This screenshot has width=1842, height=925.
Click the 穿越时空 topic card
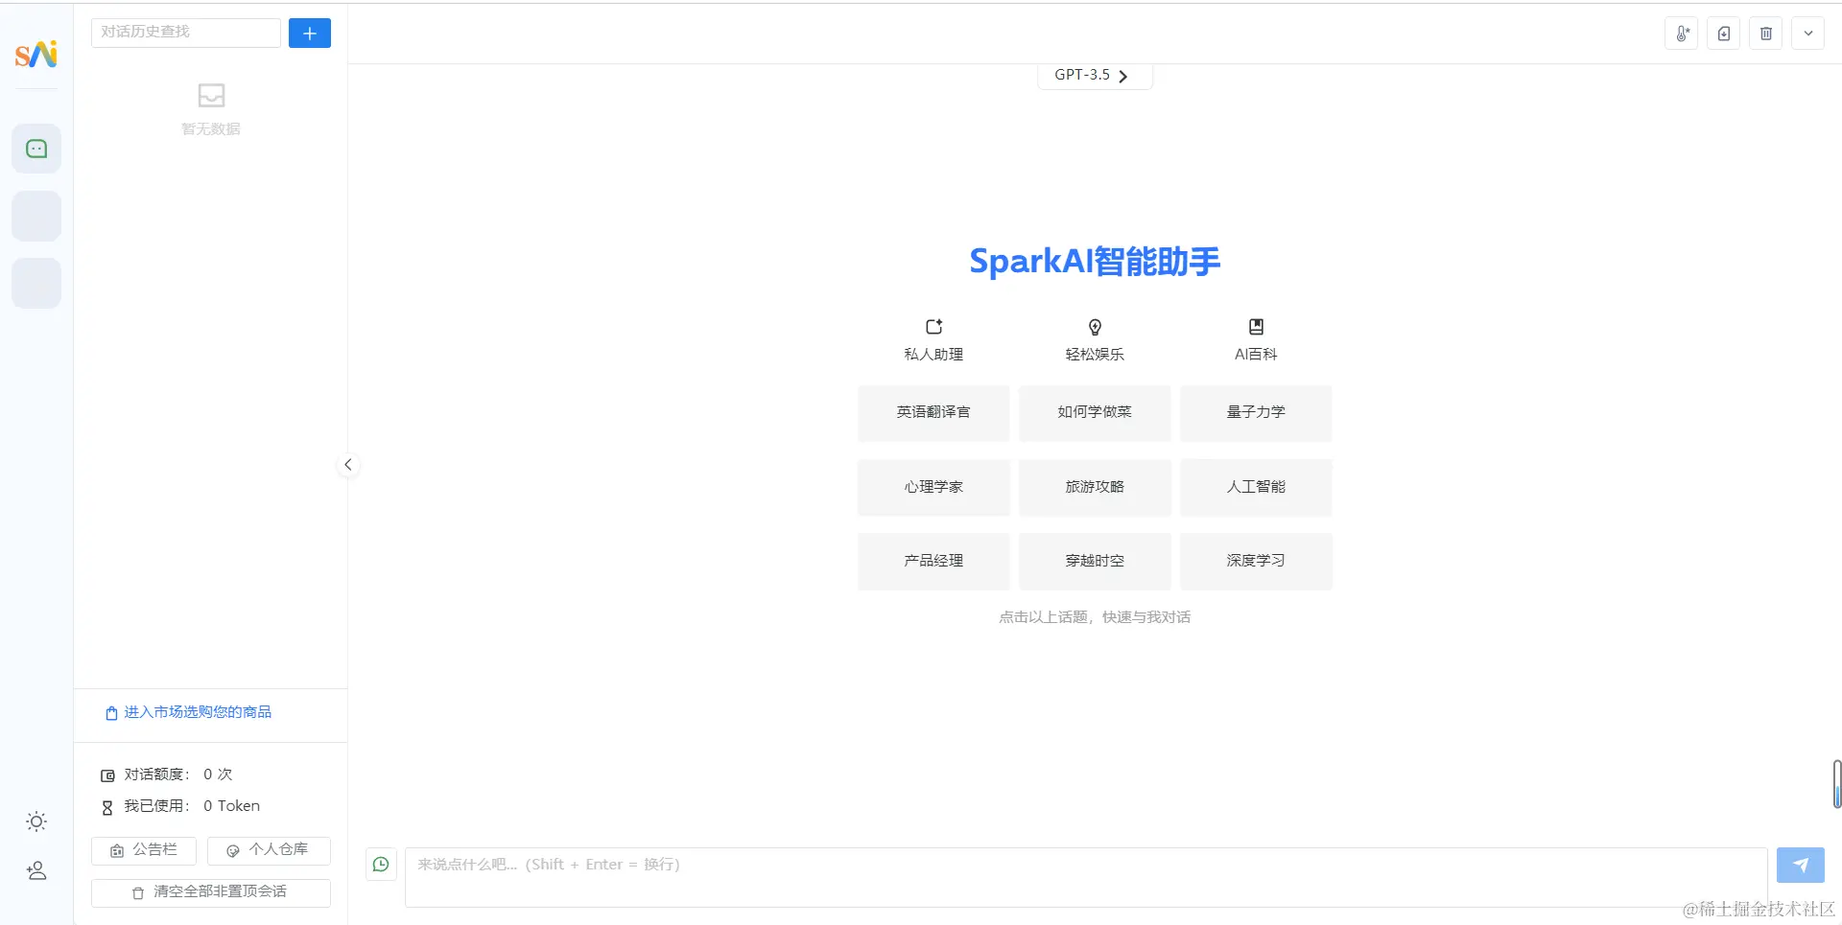click(1095, 561)
